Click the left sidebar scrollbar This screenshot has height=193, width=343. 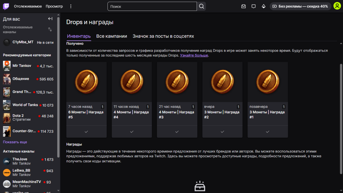[x=58, y=87]
